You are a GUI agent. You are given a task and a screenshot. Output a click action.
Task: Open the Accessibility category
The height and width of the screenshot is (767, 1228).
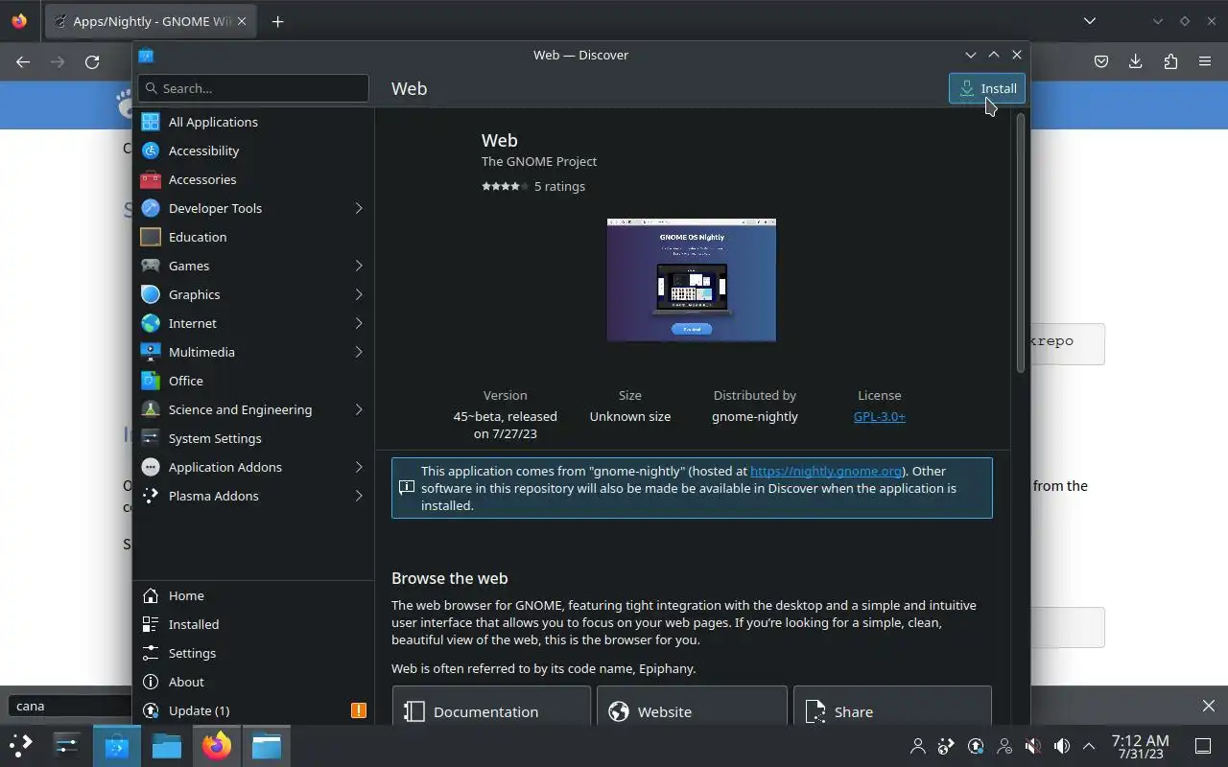(253, 151)
